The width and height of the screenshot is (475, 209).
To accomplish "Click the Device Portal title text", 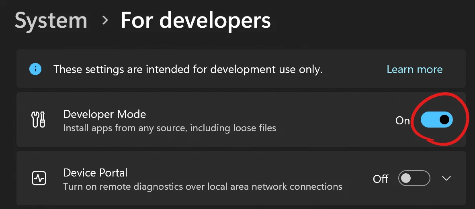I will (95, 172).
